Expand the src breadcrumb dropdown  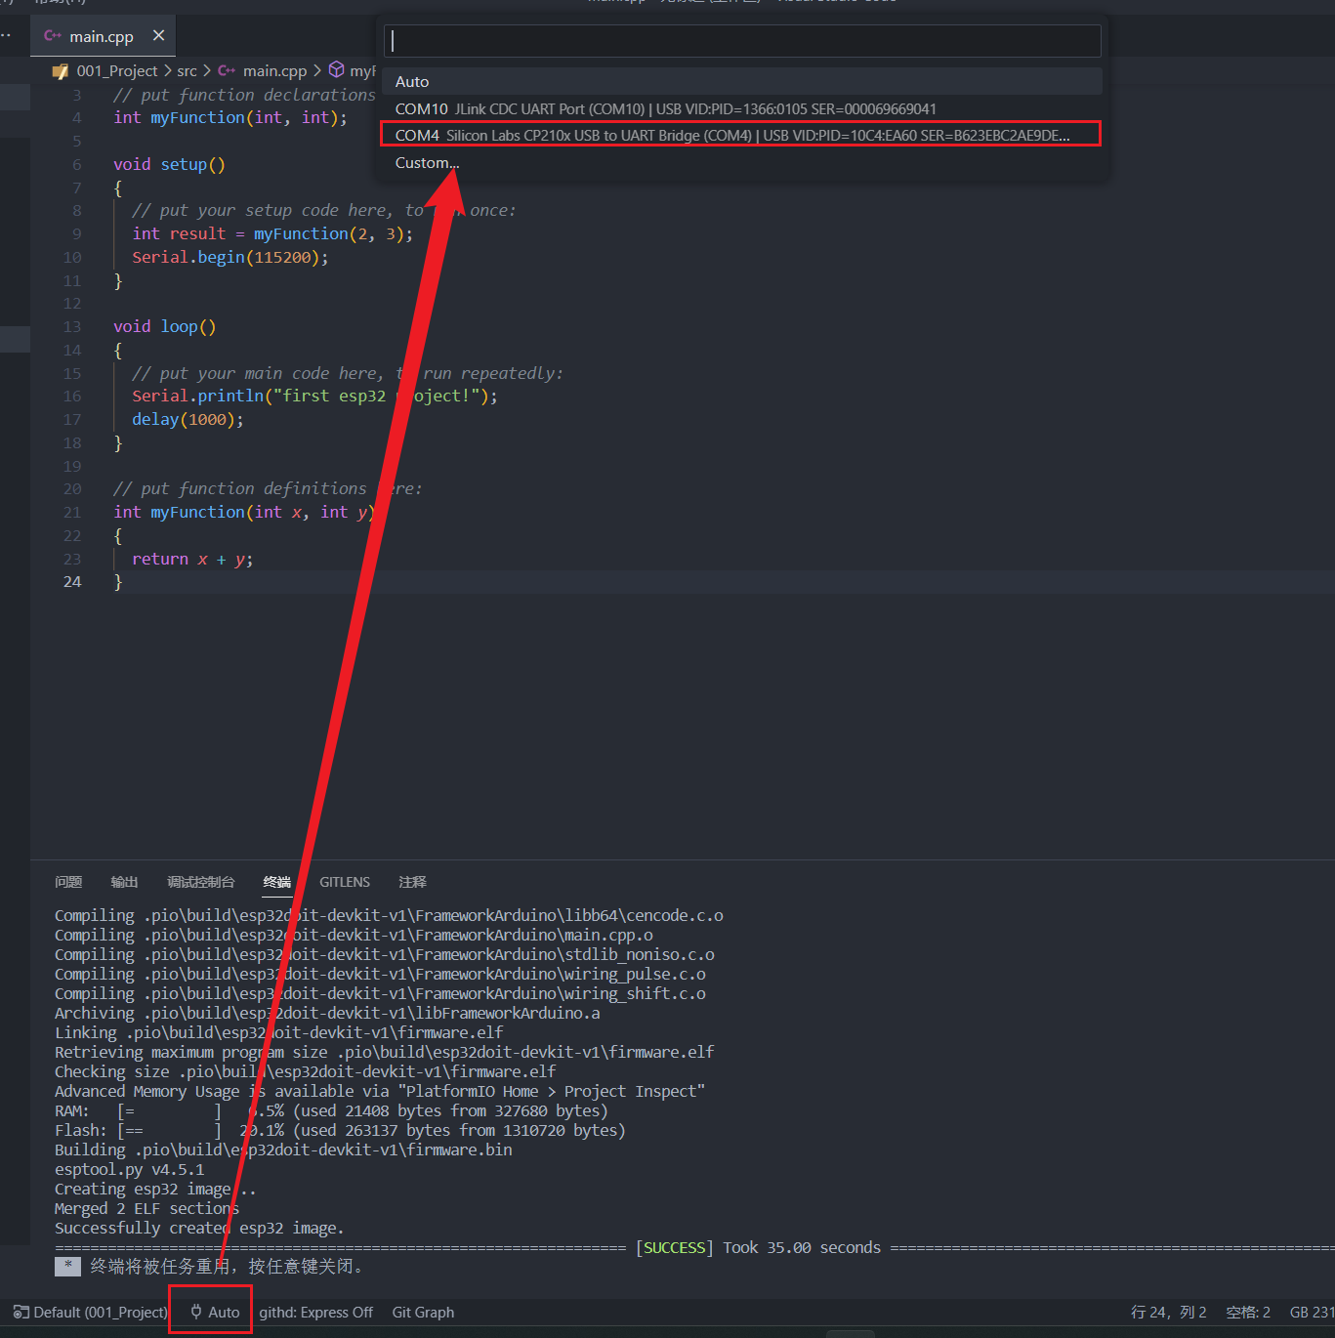click(187, 70)
